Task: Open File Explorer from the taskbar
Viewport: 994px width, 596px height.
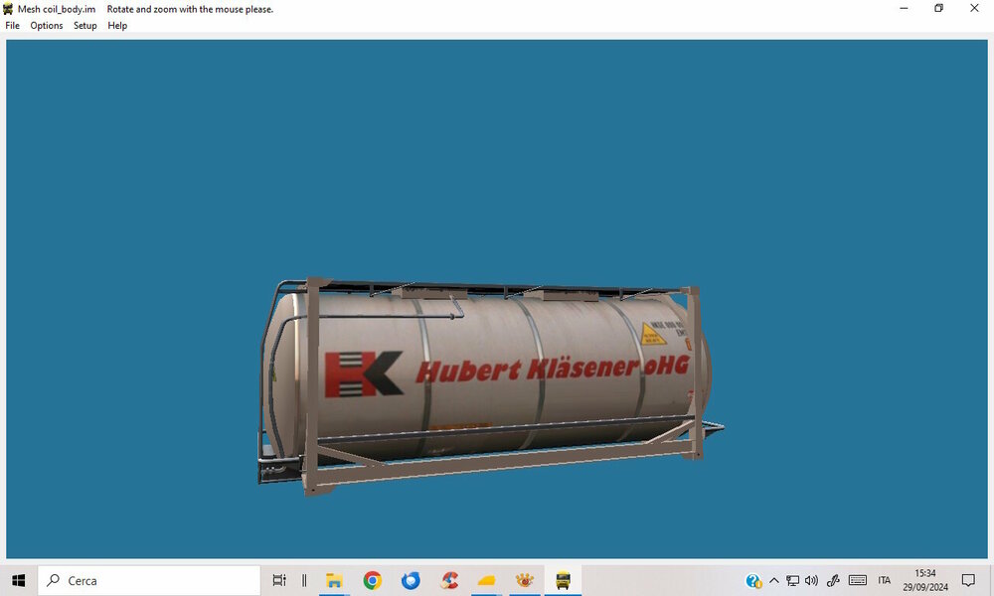Action: [334, 580]
